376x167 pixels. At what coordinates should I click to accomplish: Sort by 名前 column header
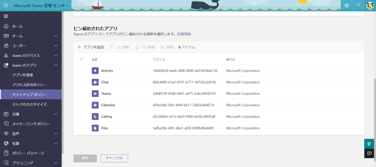[95, 59]
